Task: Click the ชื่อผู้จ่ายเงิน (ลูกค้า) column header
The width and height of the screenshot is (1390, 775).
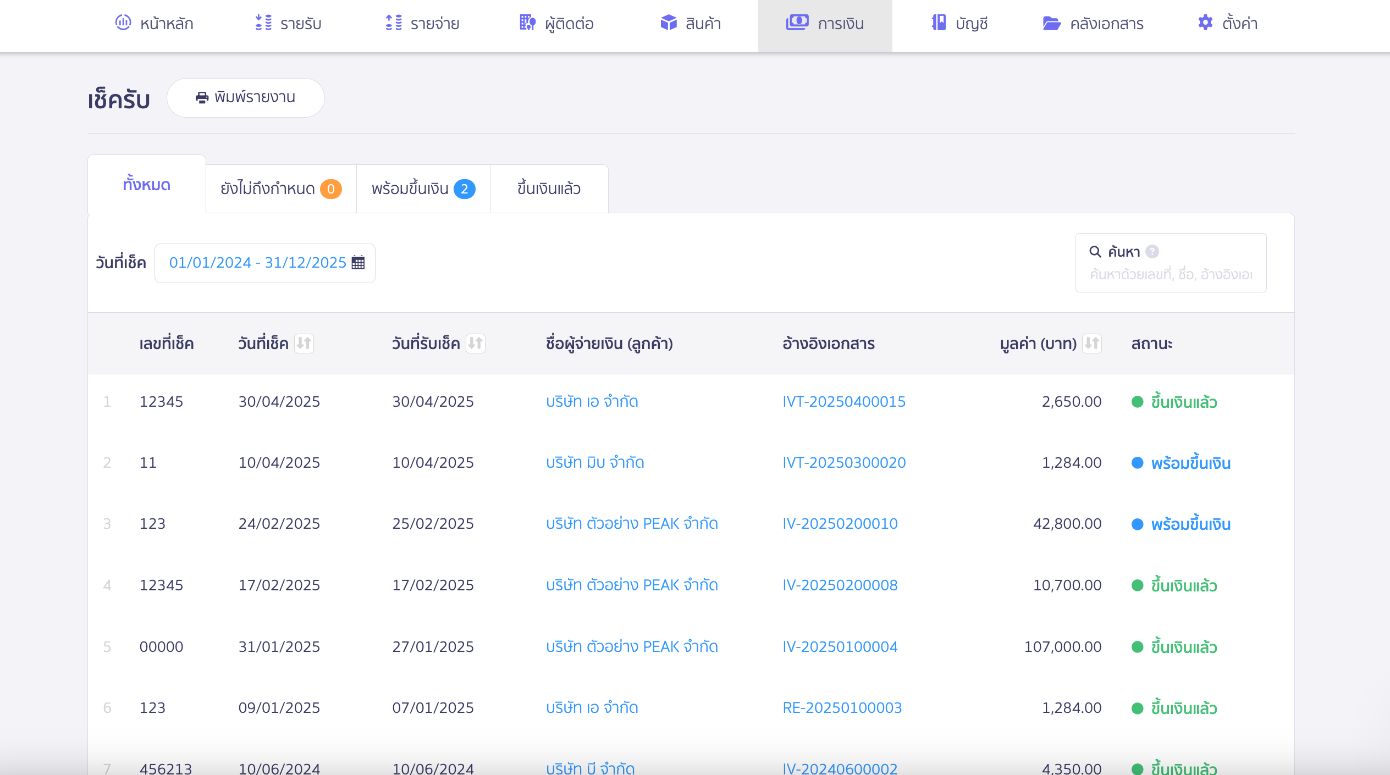Action: click(x=609, y=344)
